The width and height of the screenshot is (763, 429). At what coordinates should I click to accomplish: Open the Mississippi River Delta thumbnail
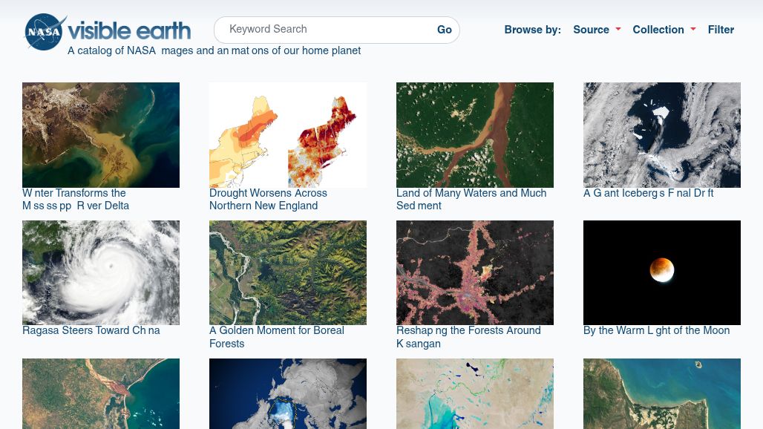pos(101,134)
